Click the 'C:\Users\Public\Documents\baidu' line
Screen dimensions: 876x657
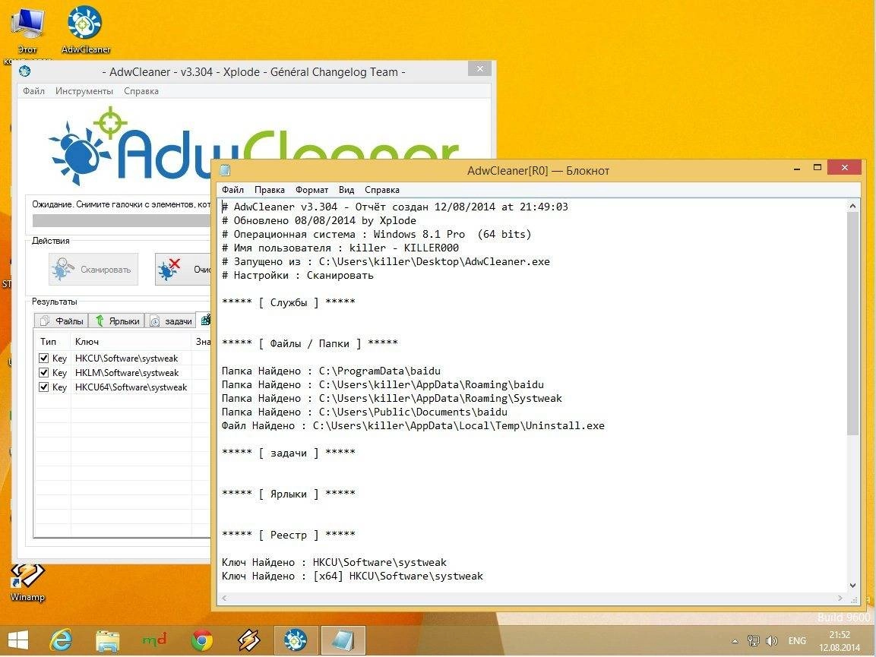point(364,412)
